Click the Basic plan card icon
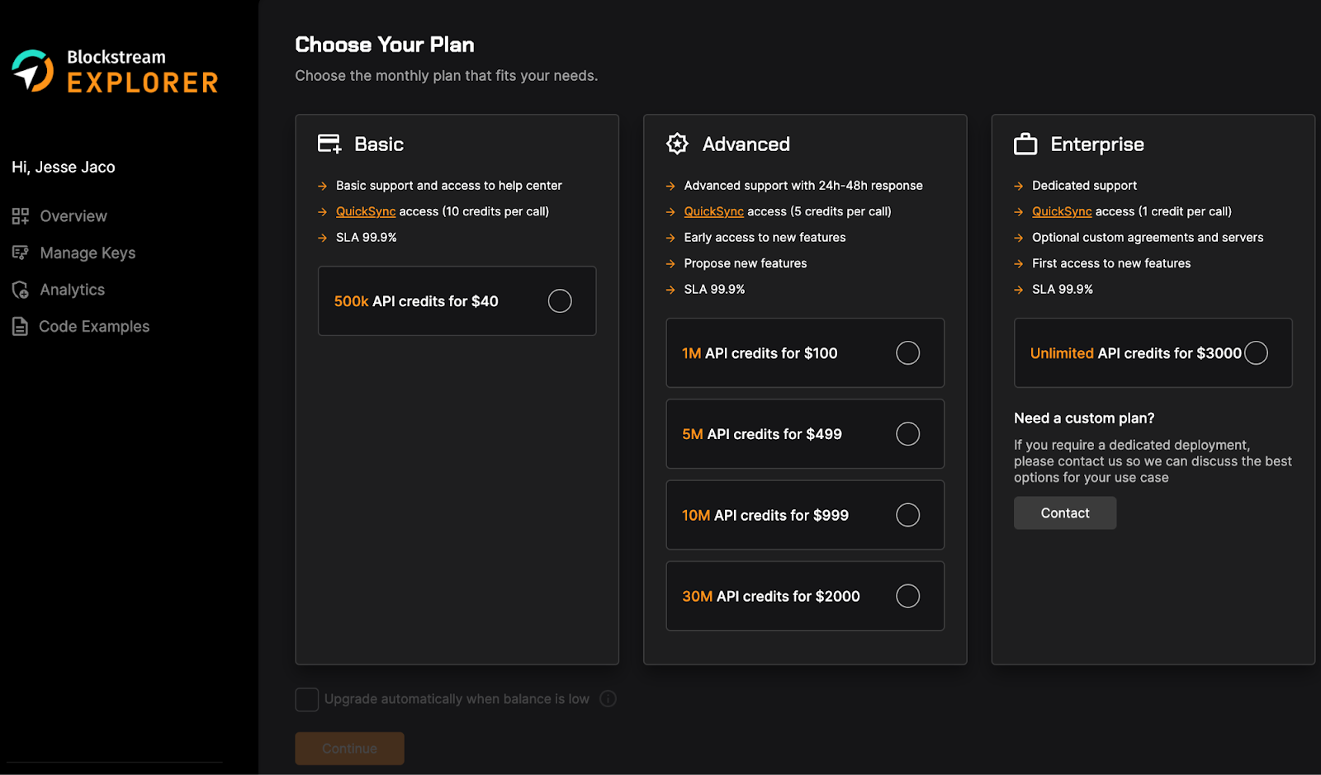This screenshot has width=1321, height=775. tap(329, 144)
